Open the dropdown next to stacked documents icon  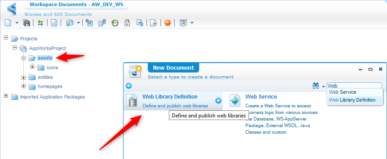click(x=78, y=23)
